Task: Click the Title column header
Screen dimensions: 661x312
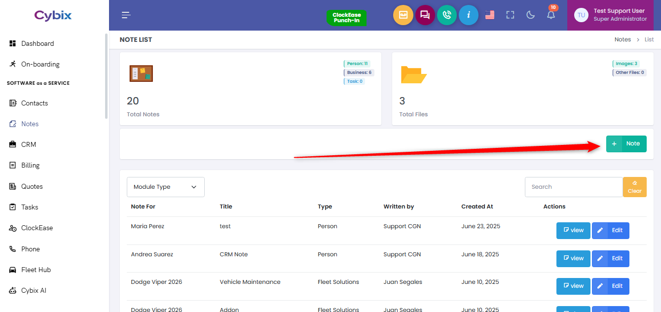Action: point(226,207)
